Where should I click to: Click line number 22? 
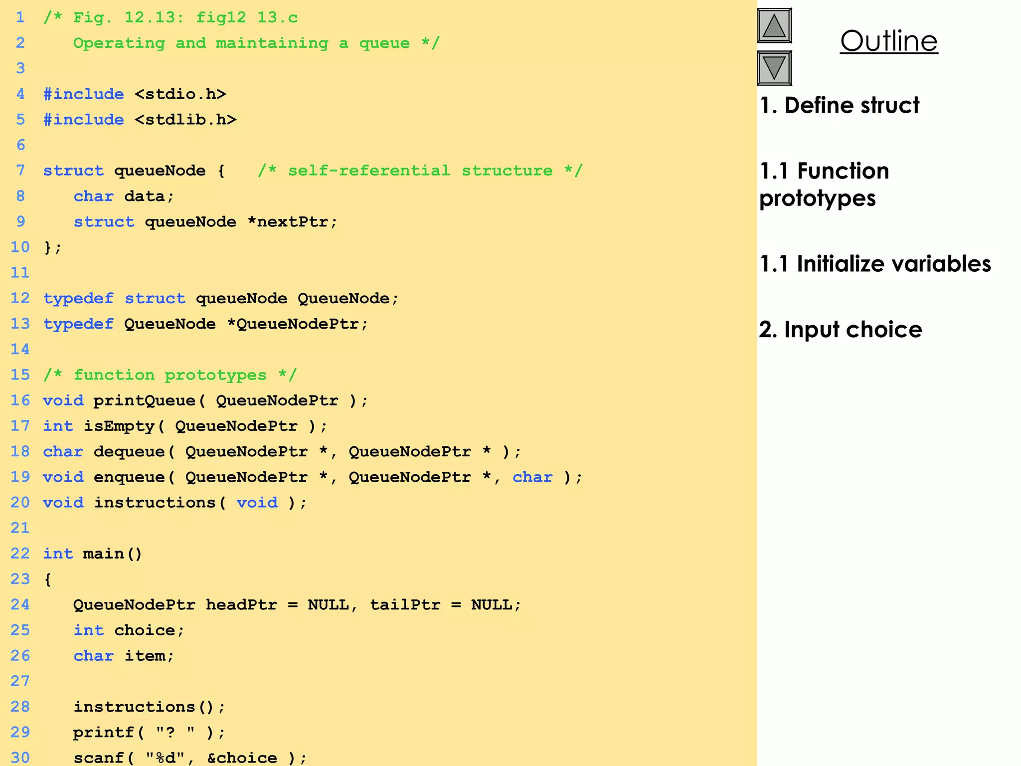point(20,554)
